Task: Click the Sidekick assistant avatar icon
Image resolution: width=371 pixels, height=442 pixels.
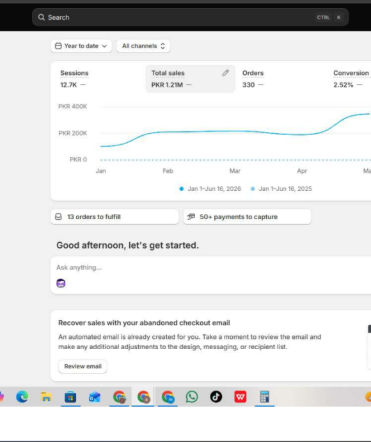Action: click(61, 283)
